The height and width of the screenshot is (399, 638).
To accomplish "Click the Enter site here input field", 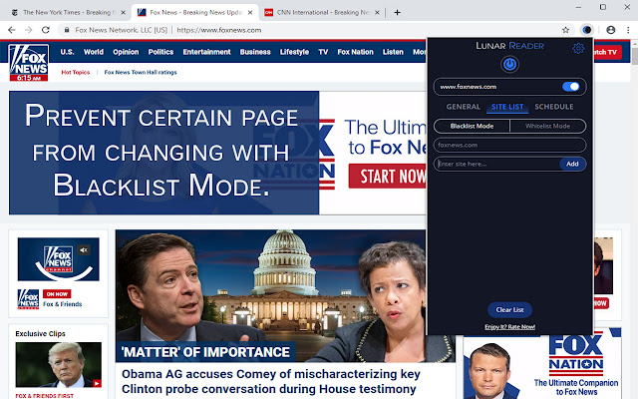I will (x=496, y=164).
